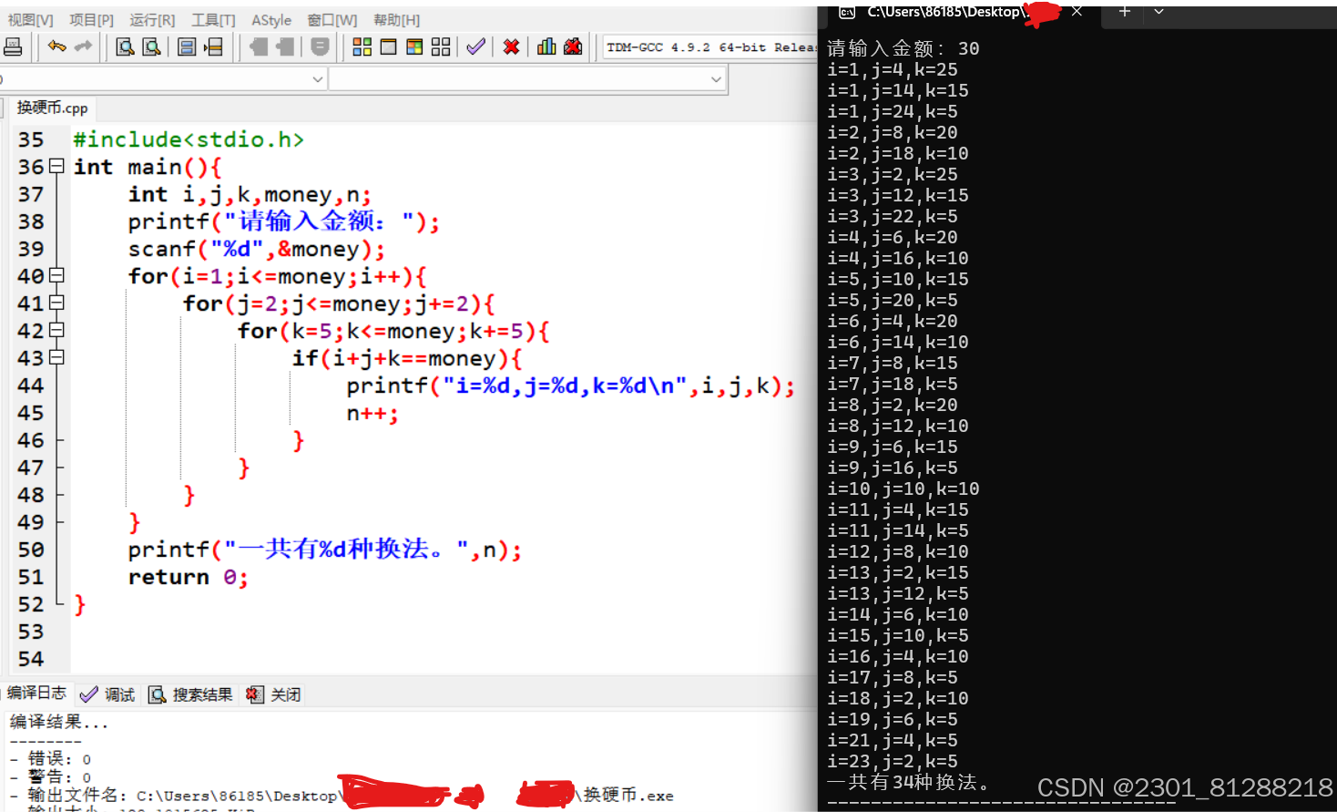Open profile analysis chart icon
Image resolution: width=1337 pixels, height=812 pixels.
[546, 46]
